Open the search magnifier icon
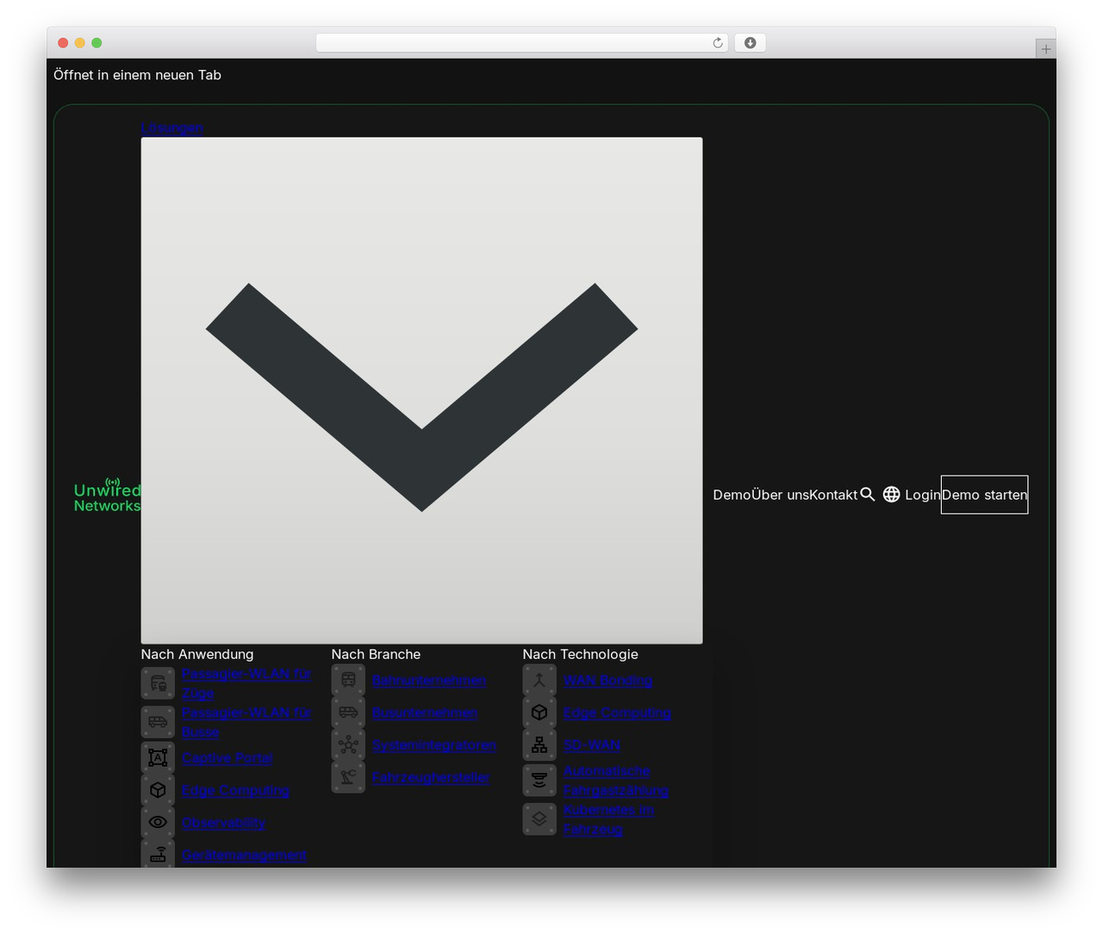The width and height of the screenshot is (1103, 934). (868, 495)
